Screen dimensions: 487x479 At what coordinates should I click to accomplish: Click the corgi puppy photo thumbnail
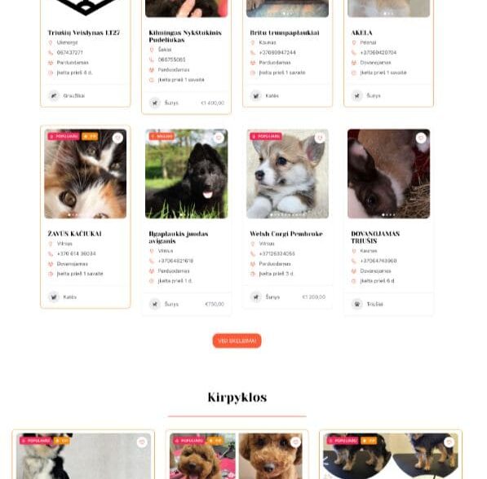(288, 174)
